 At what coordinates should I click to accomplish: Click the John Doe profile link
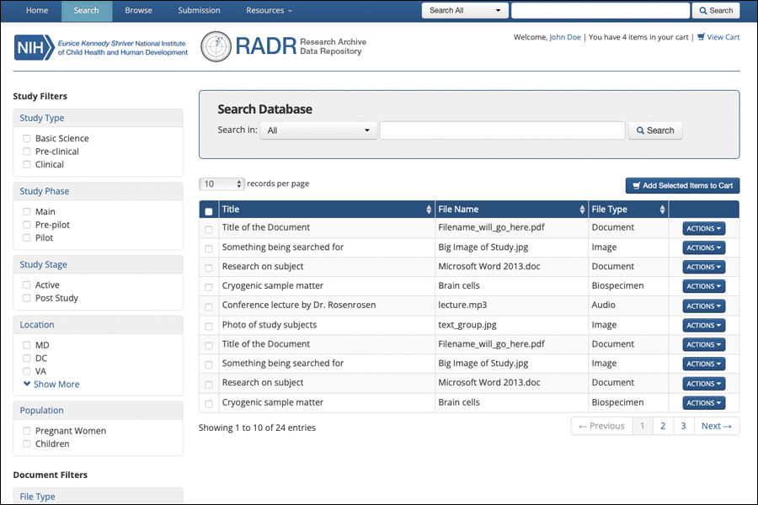[564, 36]
